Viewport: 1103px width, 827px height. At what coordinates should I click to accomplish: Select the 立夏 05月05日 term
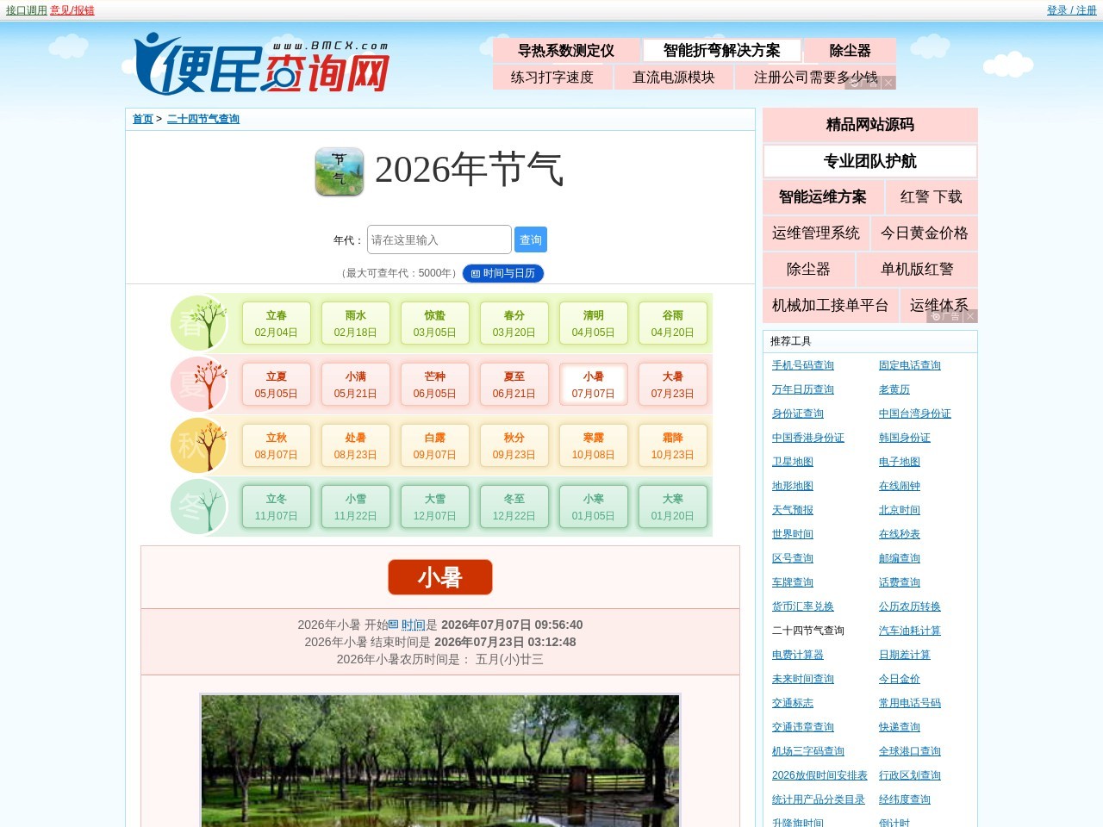pos(277,384)
